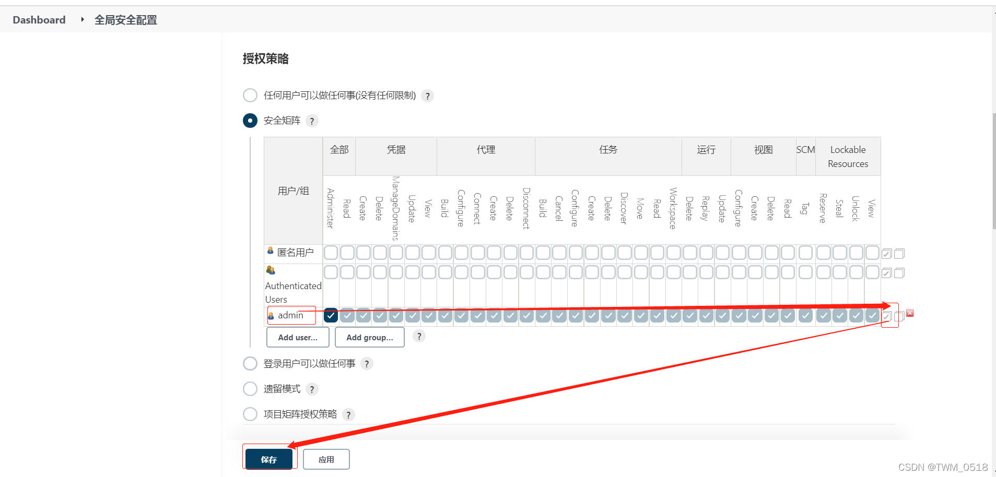This screenshot has height=477, width=996.
Task: Open 全局安全配置 breadcrumb link
Action: coord(126,20)
